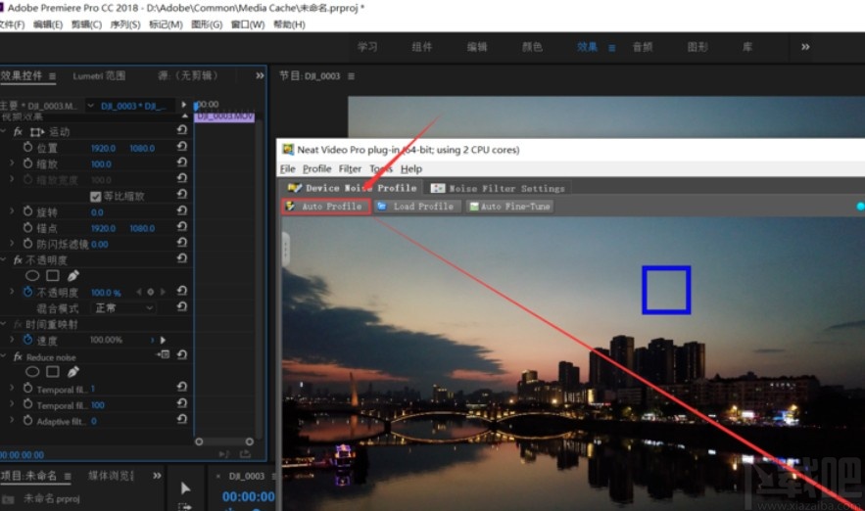Switch to the Noise Filter Settings tab

498,188
